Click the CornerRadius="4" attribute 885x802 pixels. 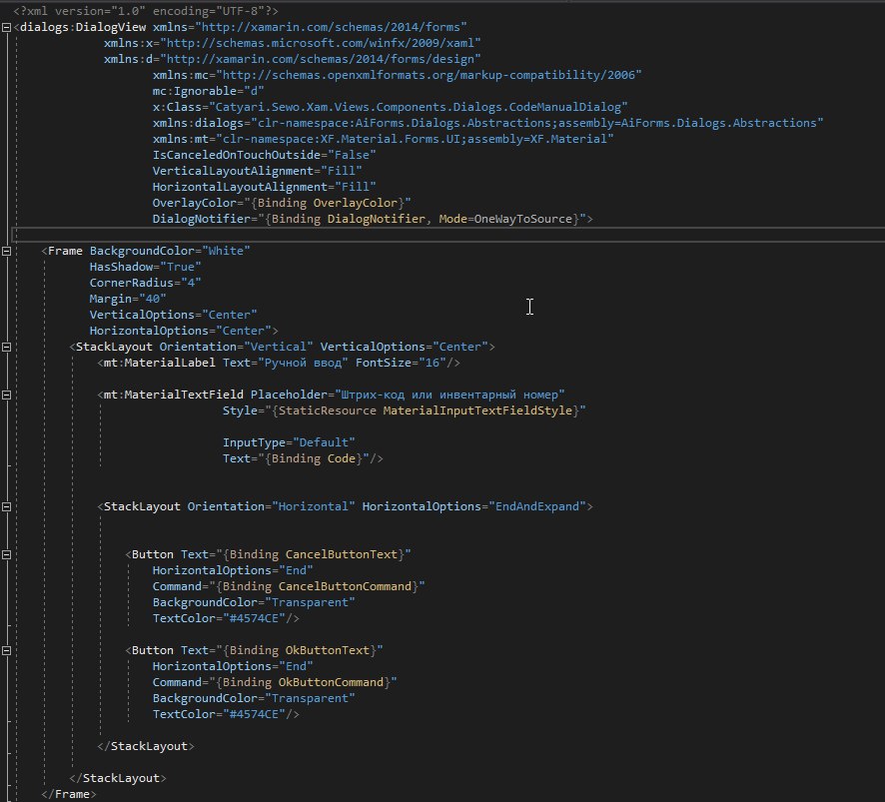point(145,283)
